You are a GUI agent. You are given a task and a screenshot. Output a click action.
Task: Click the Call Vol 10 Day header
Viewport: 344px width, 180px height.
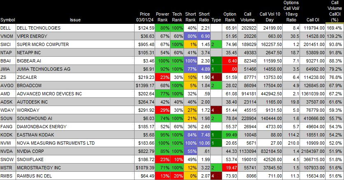tap(270, 17)
